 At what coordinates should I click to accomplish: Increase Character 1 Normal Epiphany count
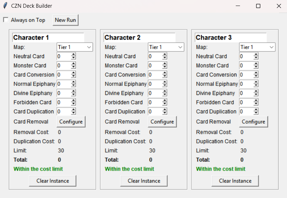pyautogui.click(x=73, y=82)
